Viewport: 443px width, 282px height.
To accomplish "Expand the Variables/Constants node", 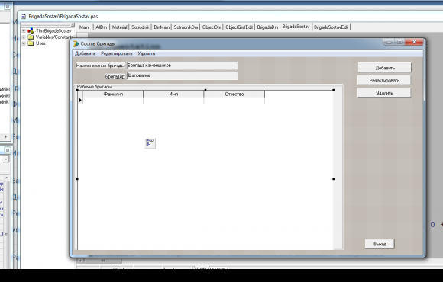I will (x=24, y=37).
